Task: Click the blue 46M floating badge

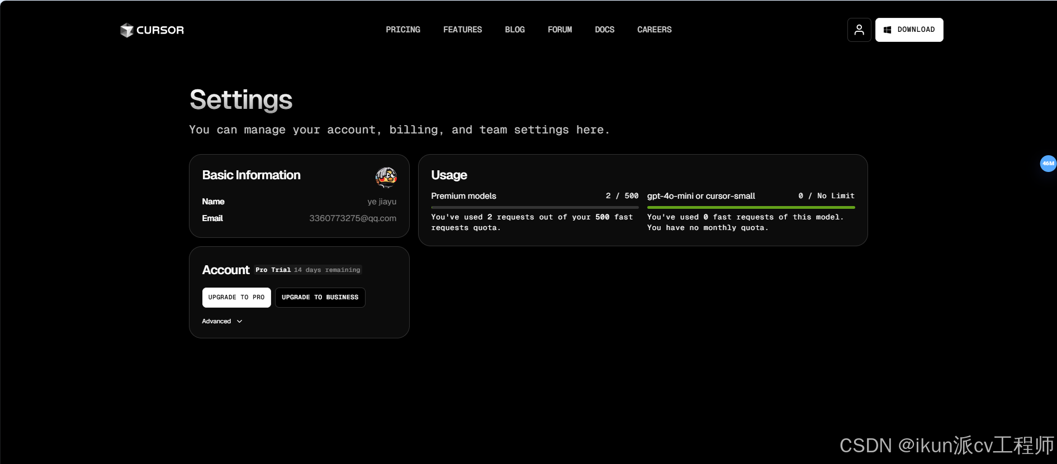Action: pyautogui.click(x=1048, y=164)
